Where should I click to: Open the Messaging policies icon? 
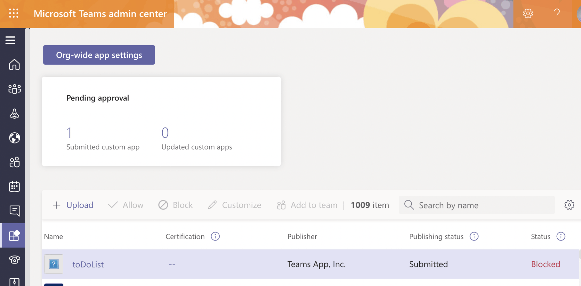[14, 211]
